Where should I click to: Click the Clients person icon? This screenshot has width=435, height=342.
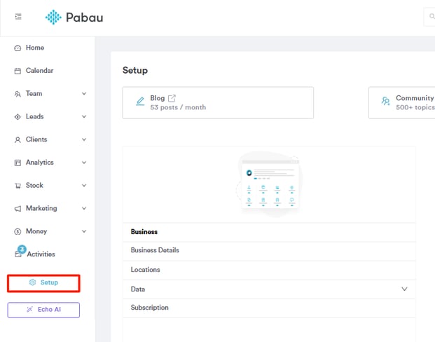18,139
